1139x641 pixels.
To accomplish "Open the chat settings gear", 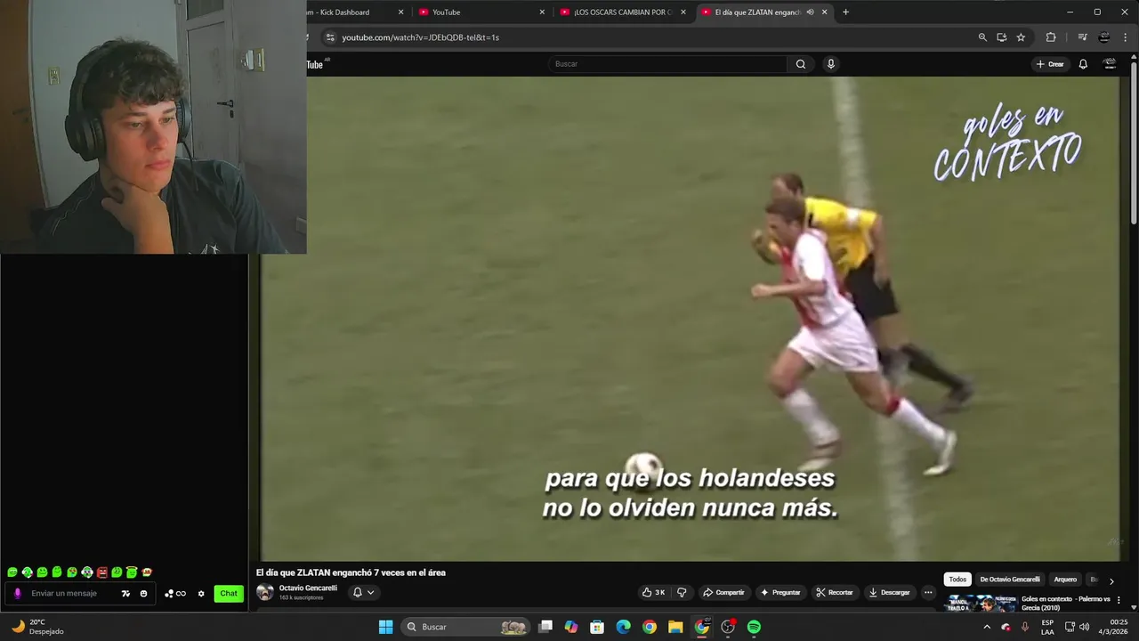I will coord(201,594).
